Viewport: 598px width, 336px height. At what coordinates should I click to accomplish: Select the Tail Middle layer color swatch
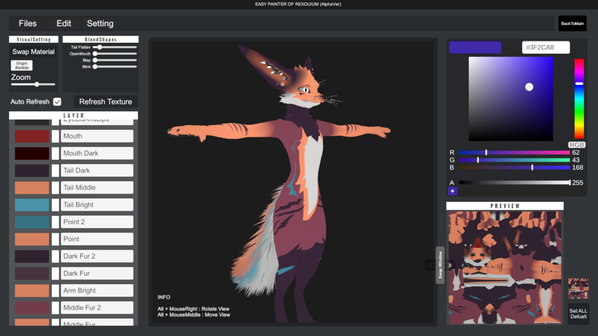(32, 187)
